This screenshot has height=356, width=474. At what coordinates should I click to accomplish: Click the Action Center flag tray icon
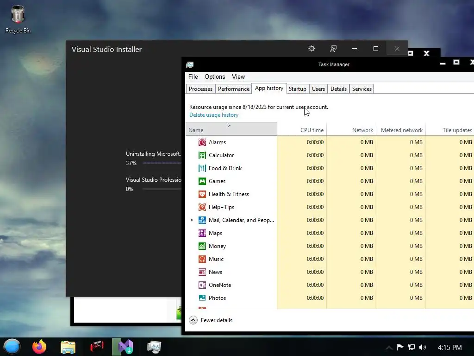click(400, 347)
